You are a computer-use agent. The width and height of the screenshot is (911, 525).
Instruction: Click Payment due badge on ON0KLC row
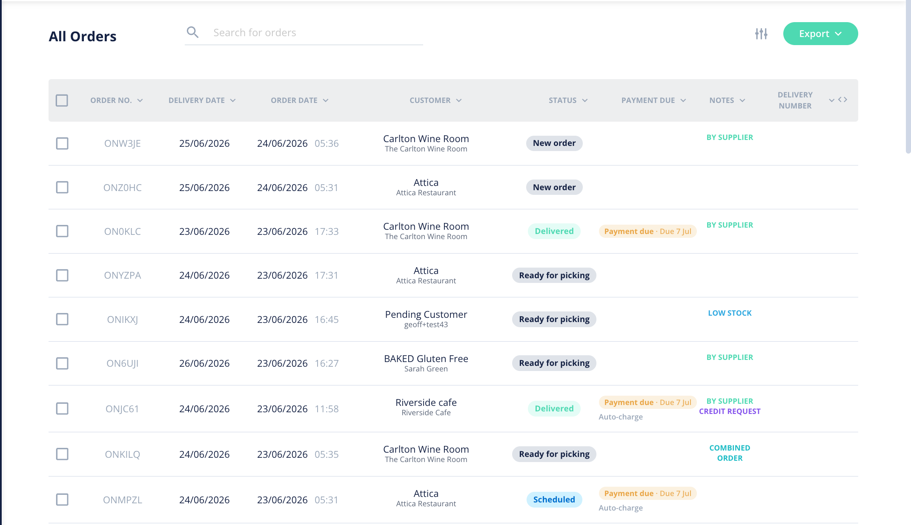tap(647, 231)
